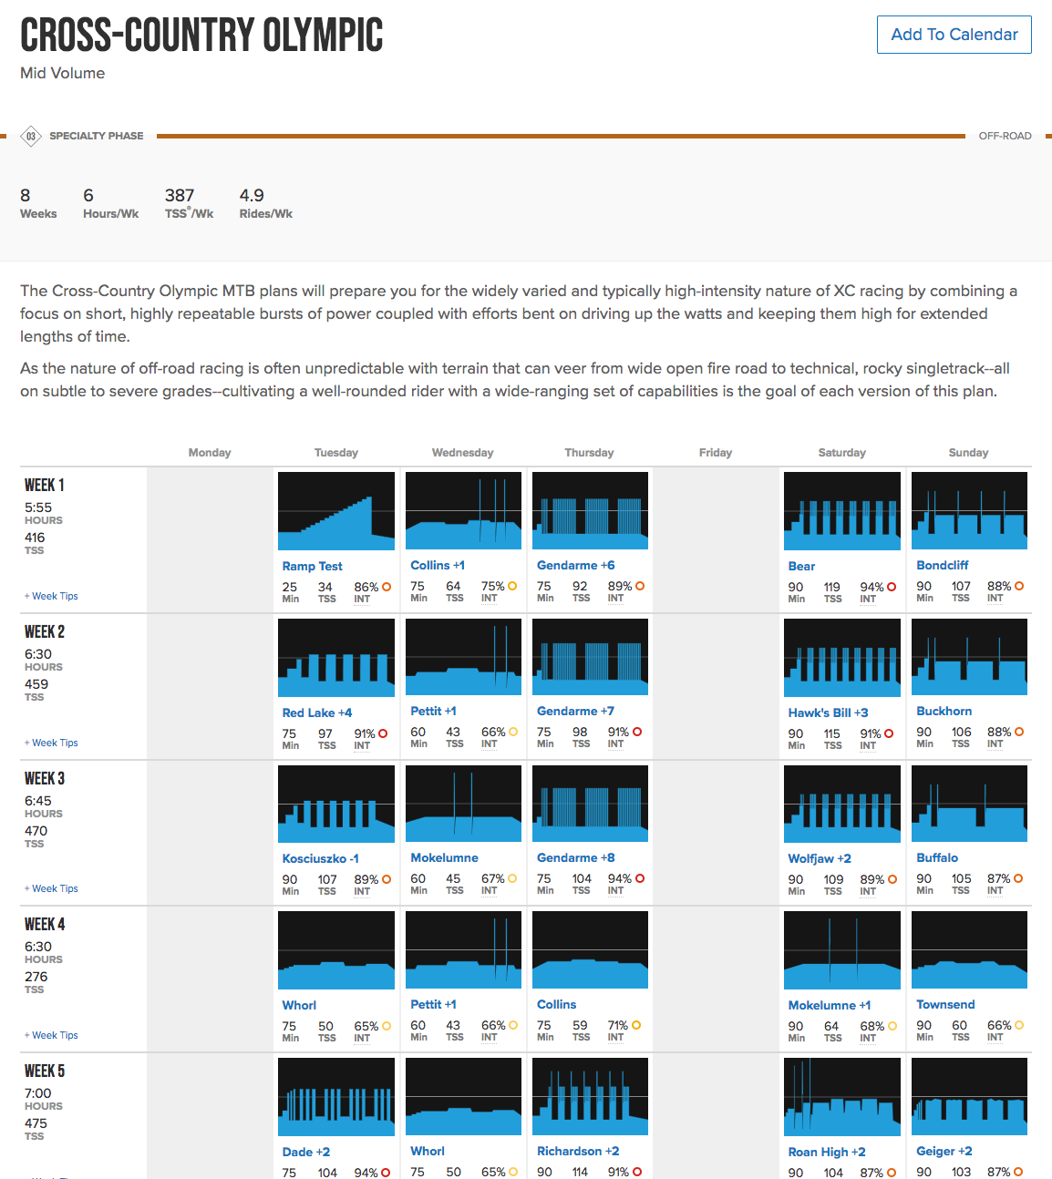This screenshot has height=1179, width=1052.
Task: Click the Red Lake +4 graph thumbnail
Action: (x=336, y=657)
